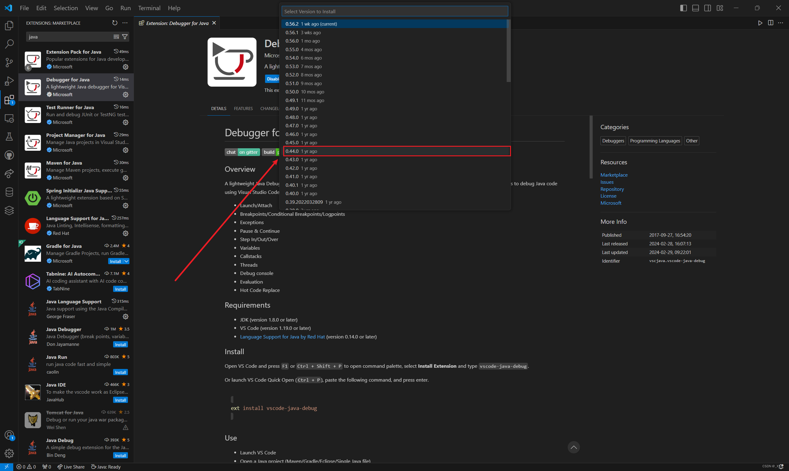Image resolution: width=789 pixels, height=471 pixels.
Task: Open the Source Control view
Action: [9, 62]
